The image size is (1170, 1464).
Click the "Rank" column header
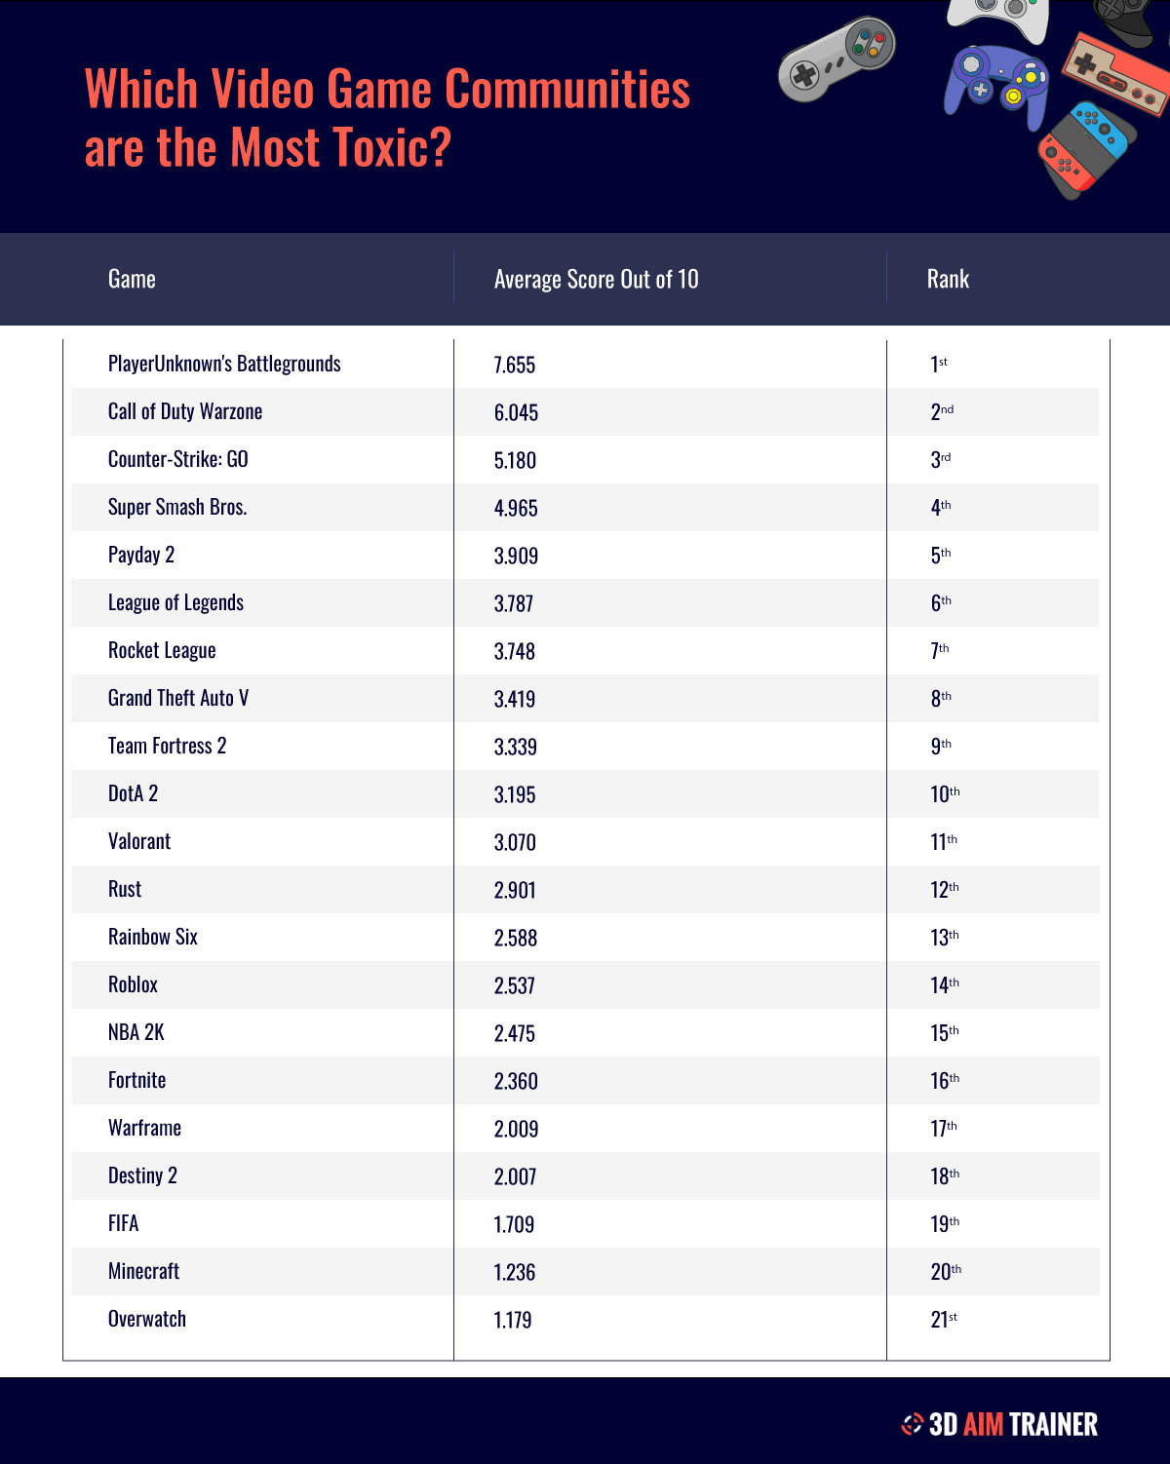pyautogui.click(x=948, y=280)
